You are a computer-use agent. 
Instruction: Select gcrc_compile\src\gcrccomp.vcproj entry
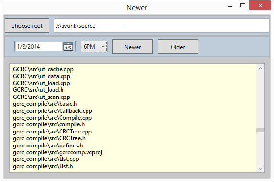(58, 152)
